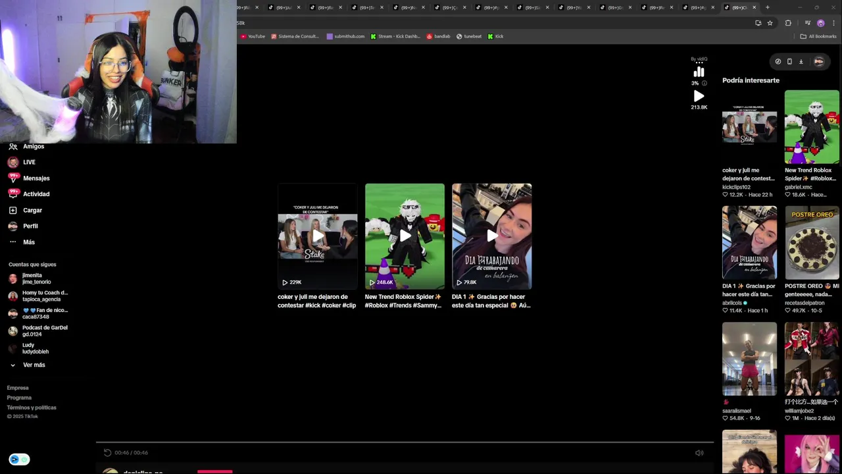Open the Perfil avatar icon
The height and width of the screenshot is (474, 842).
[12, 226]
